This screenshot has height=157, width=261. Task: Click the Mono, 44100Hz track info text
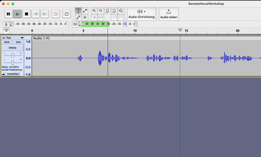tap(10, 67)
